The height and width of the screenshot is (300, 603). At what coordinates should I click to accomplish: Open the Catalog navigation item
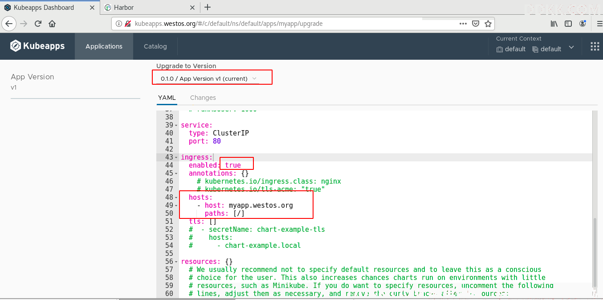pyautogui.click(x=155, y=46)
